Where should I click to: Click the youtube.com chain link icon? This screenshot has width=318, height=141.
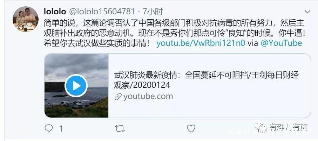[x=118, y=97]
